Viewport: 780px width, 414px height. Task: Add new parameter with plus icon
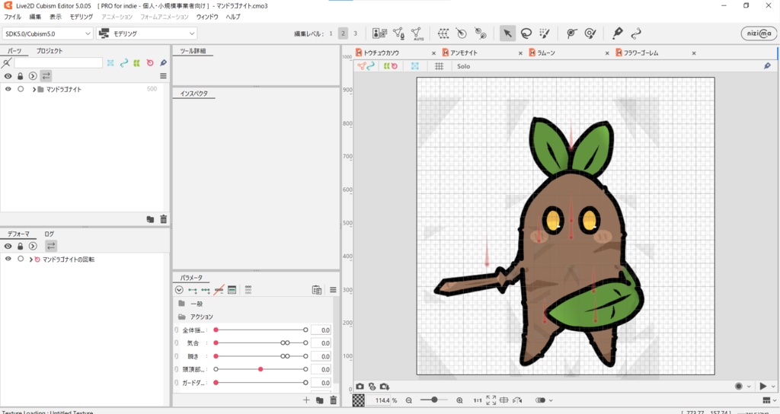tap(306, 400)
